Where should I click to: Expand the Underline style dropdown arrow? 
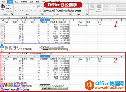pyautogui.click(x=23, y=11)
